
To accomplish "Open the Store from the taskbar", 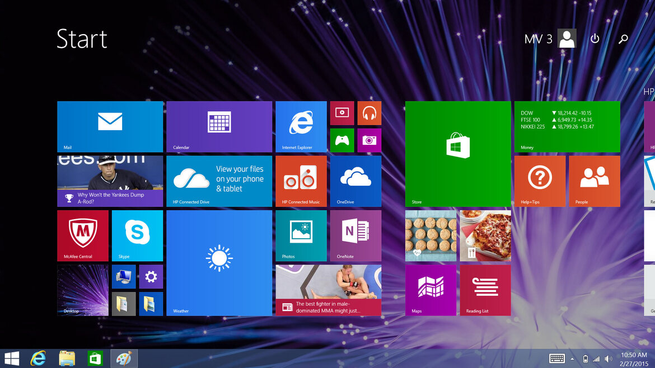I will [x=95, y=358].
